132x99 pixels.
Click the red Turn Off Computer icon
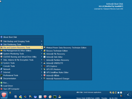pyautogui.click(x=1, y=89)
